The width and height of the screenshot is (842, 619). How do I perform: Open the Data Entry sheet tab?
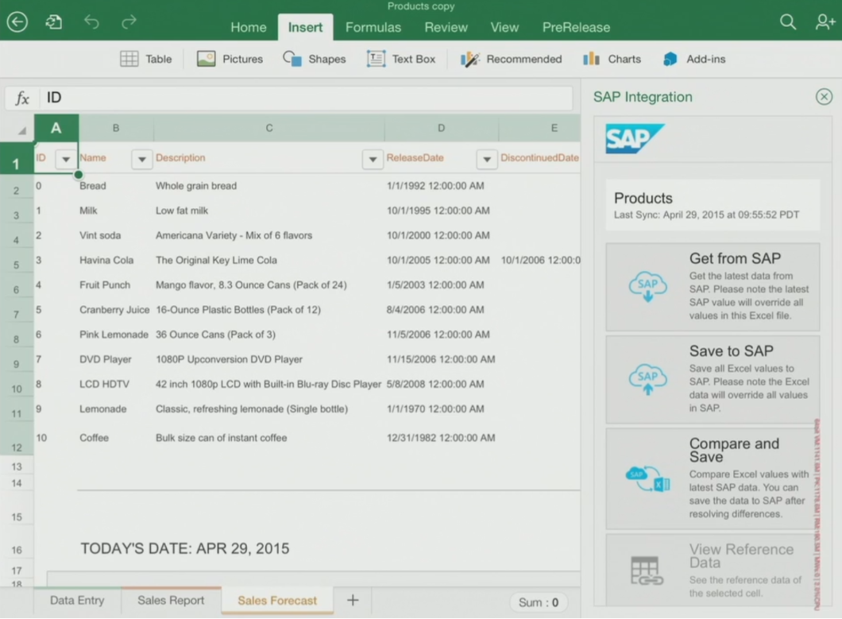coord(77,601)
